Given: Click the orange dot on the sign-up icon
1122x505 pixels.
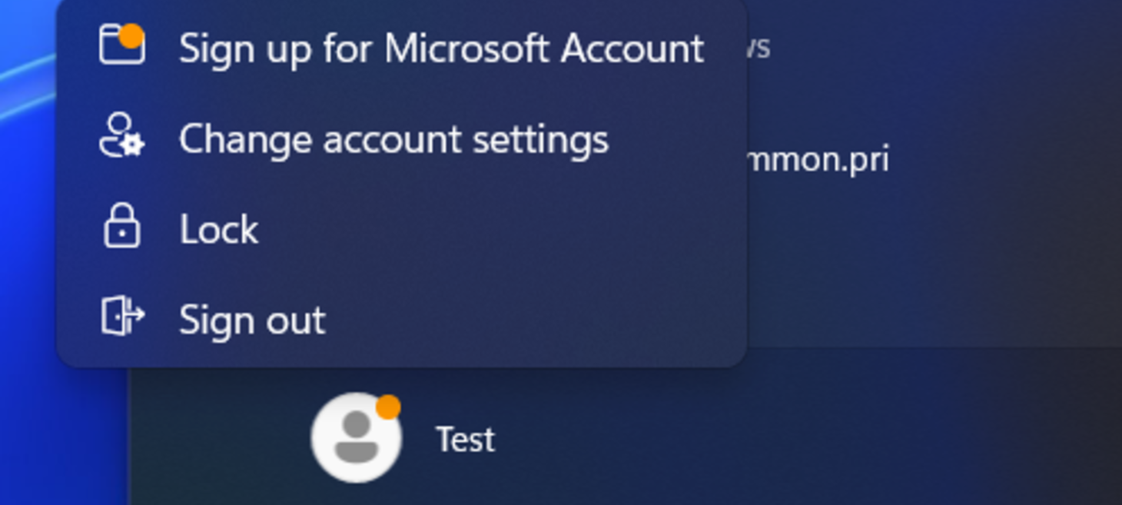Looking at the screenshot, I should [132, 35].
